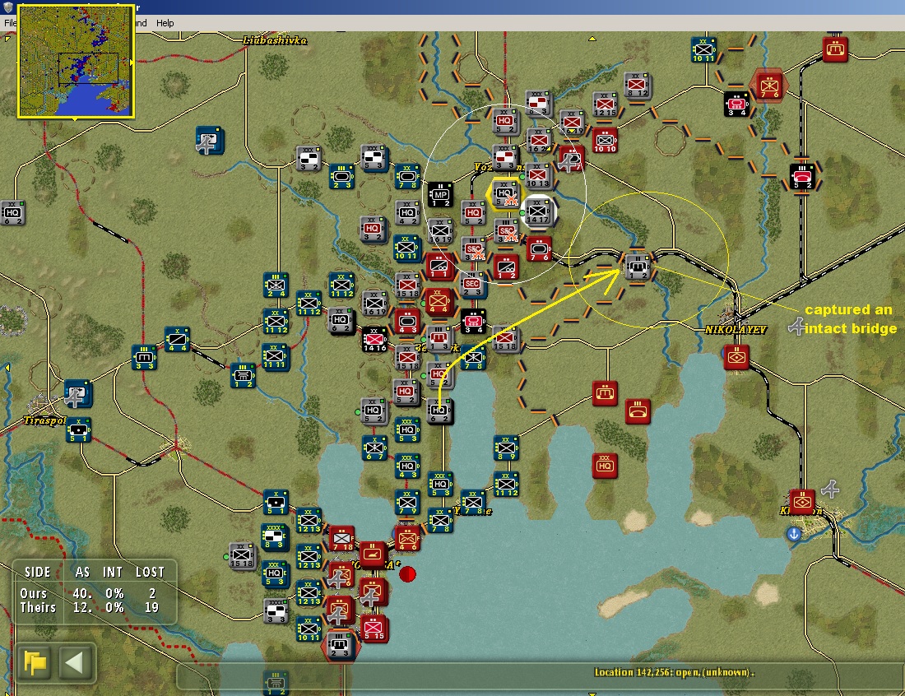Select red armor unit 4-3
Screen dimensions: 905x696
[407, 322]
